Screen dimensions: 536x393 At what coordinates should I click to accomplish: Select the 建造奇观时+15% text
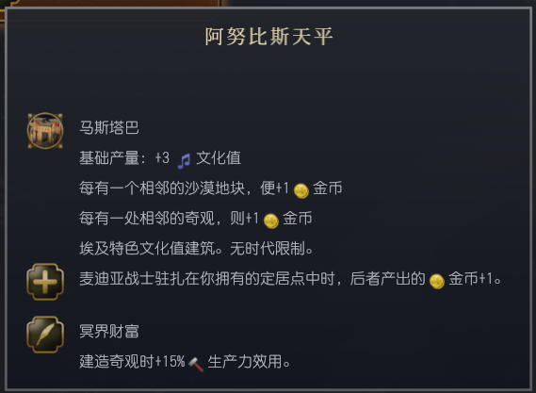coord(132,361)
